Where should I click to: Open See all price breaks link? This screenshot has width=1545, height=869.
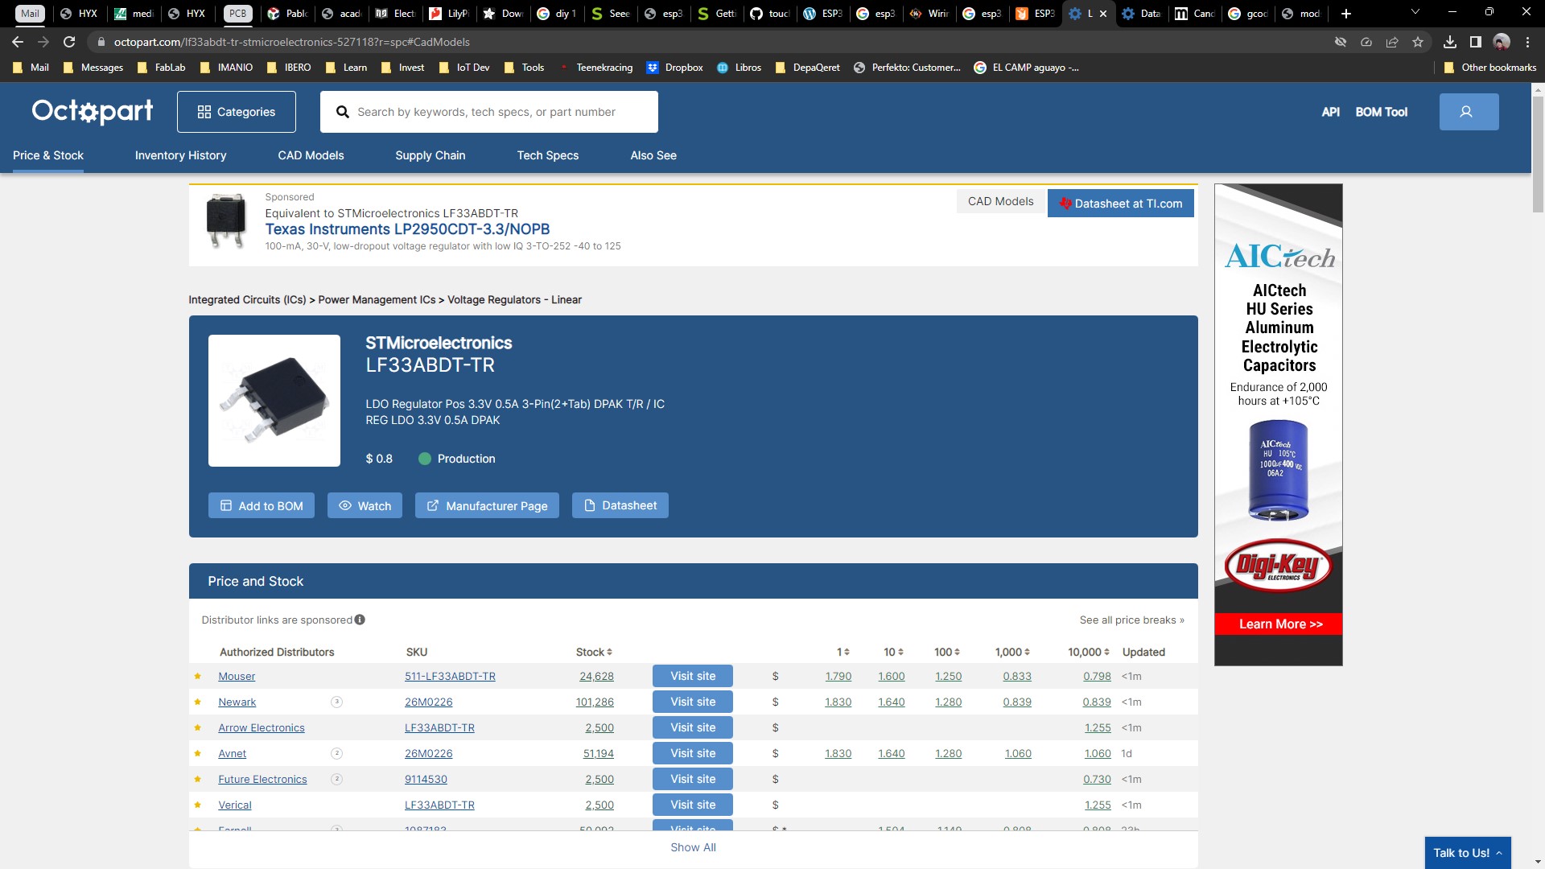click(1132, 620)
